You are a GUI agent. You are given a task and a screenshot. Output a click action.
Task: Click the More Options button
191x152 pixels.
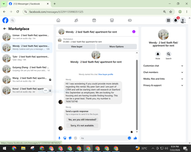[x=117, y=47]
